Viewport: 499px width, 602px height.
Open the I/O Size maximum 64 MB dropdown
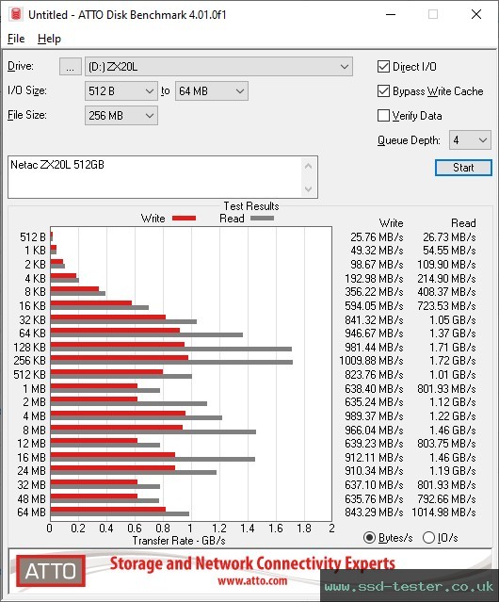(x=211, y=91)
